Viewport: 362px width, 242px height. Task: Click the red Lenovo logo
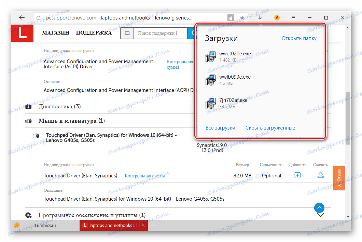22,33
